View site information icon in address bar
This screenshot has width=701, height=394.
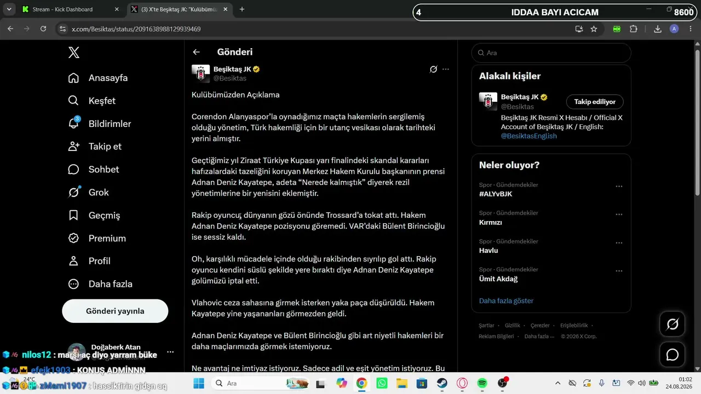62,29
